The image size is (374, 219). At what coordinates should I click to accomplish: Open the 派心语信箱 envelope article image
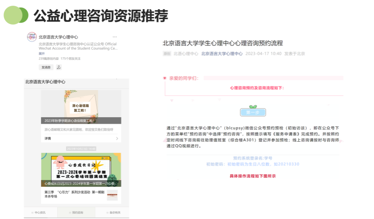pyautogui.click(x=81, y=107)
